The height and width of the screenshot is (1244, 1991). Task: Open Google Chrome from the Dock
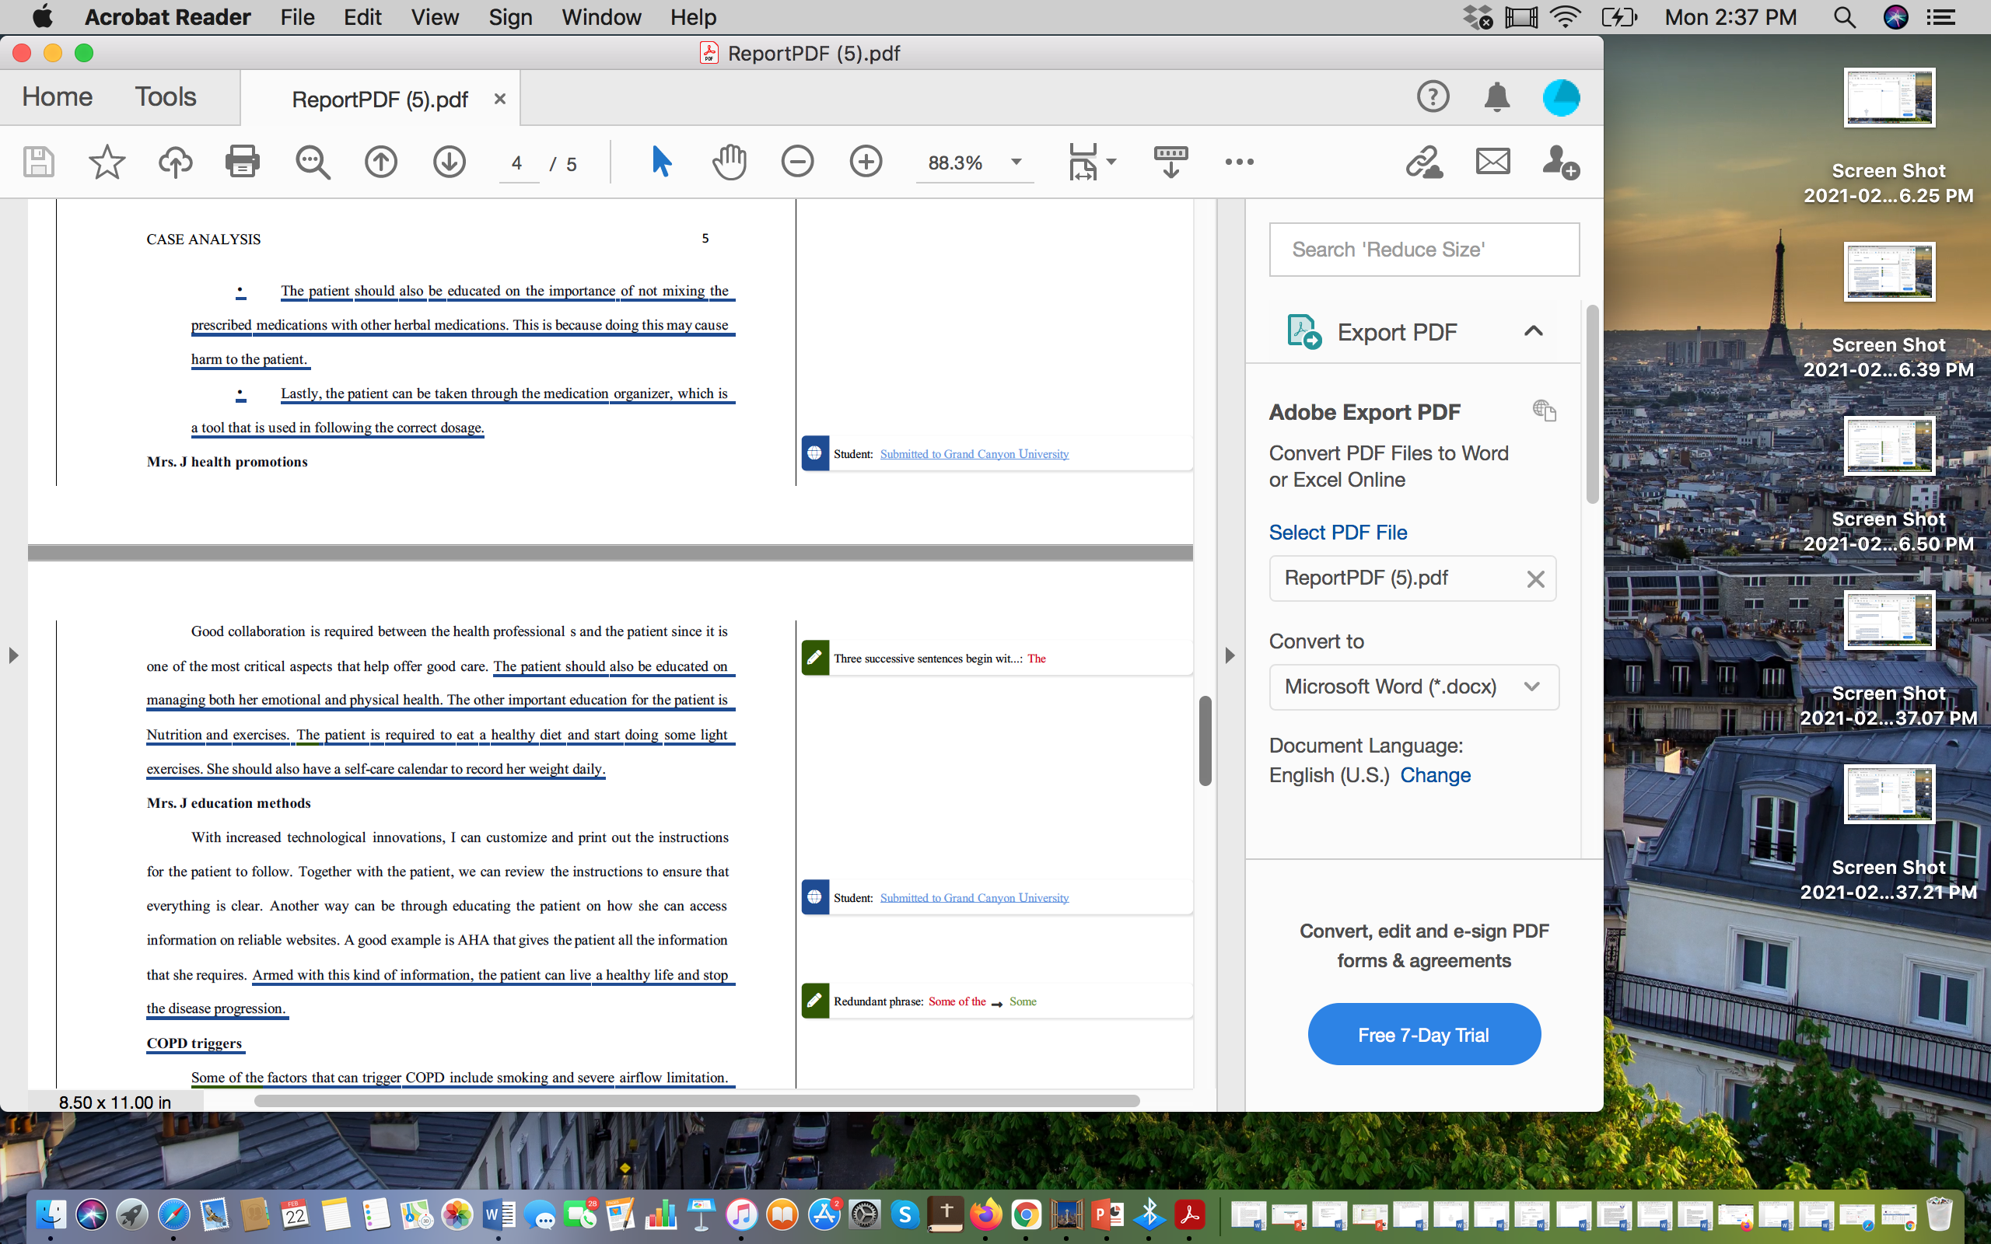pos(1026,1215)
